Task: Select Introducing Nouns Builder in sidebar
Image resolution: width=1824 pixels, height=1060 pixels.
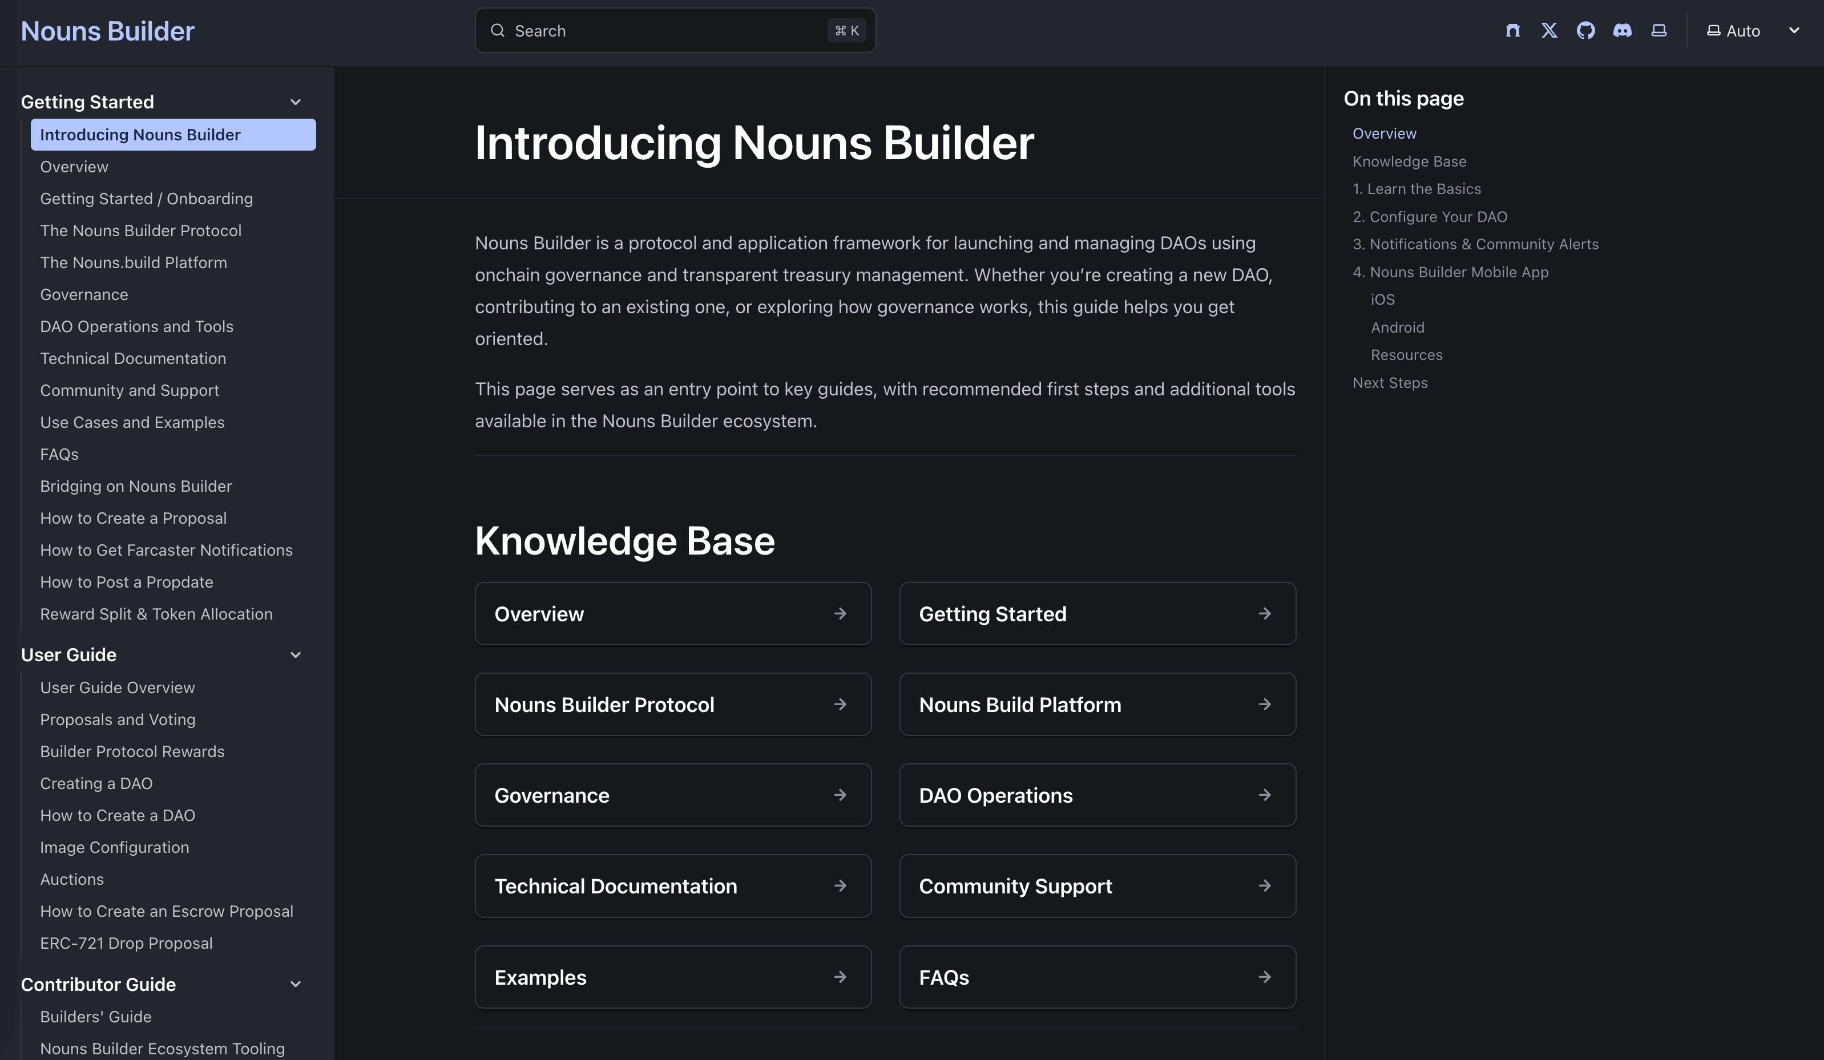Action: tap(173, 135)
